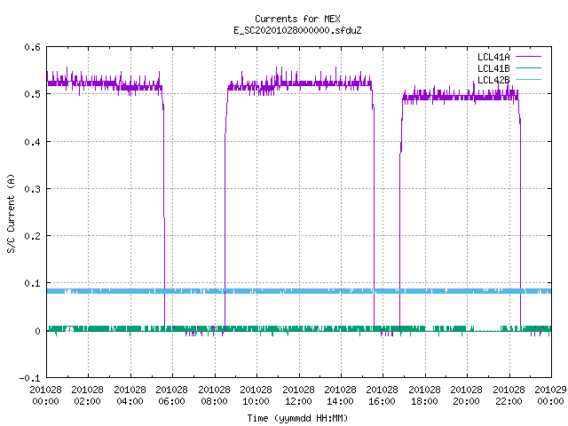Click the 201028 12:00 x-axis tick label
The image size is (568, 426).
coord(298,396)
